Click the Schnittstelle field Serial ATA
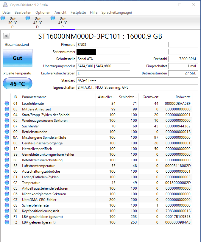This screenshot has height=242, width=201. point(103,59)
